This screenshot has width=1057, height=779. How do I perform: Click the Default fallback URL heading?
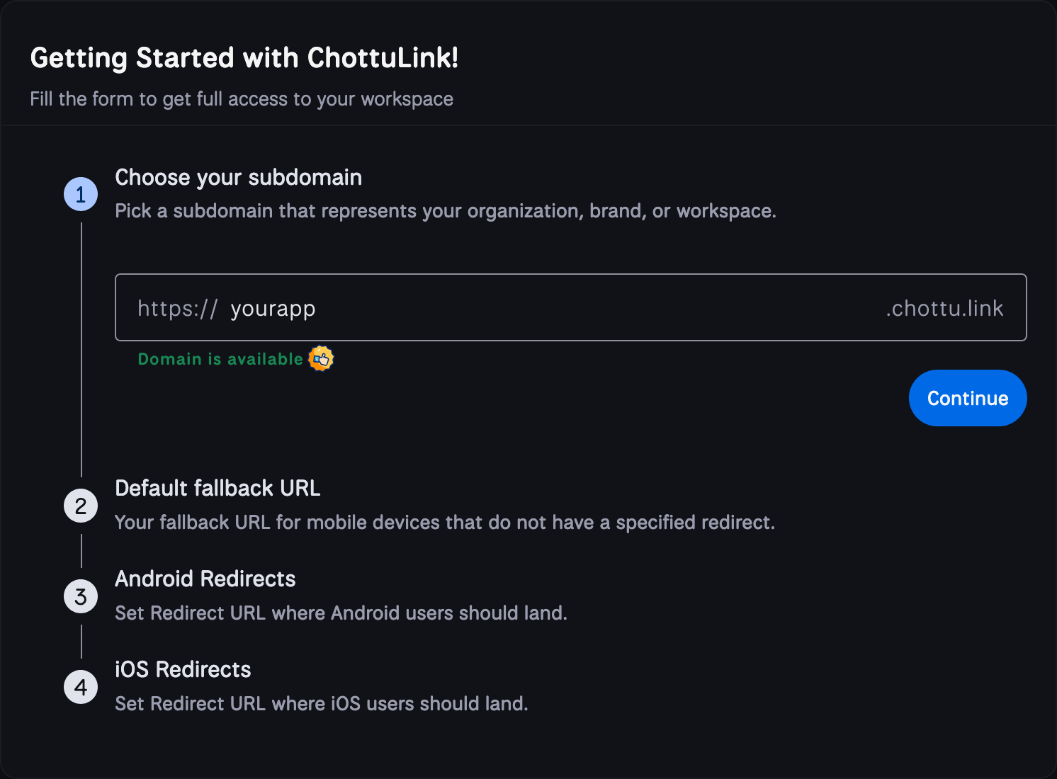(x=217, y=488)
